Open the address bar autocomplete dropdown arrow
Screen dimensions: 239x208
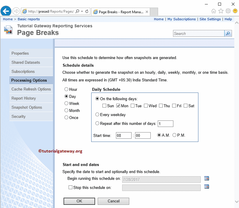[82, 11]
